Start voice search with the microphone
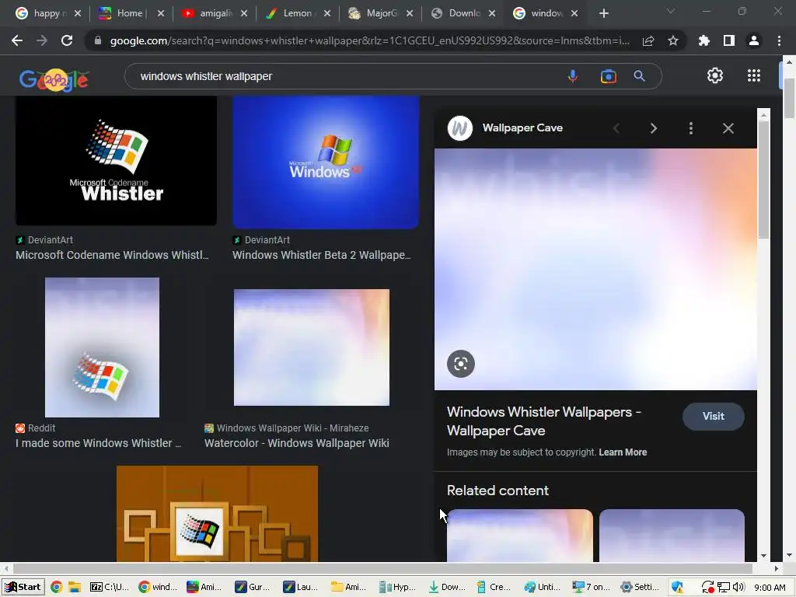796x597 pixels. pos(573,76)
